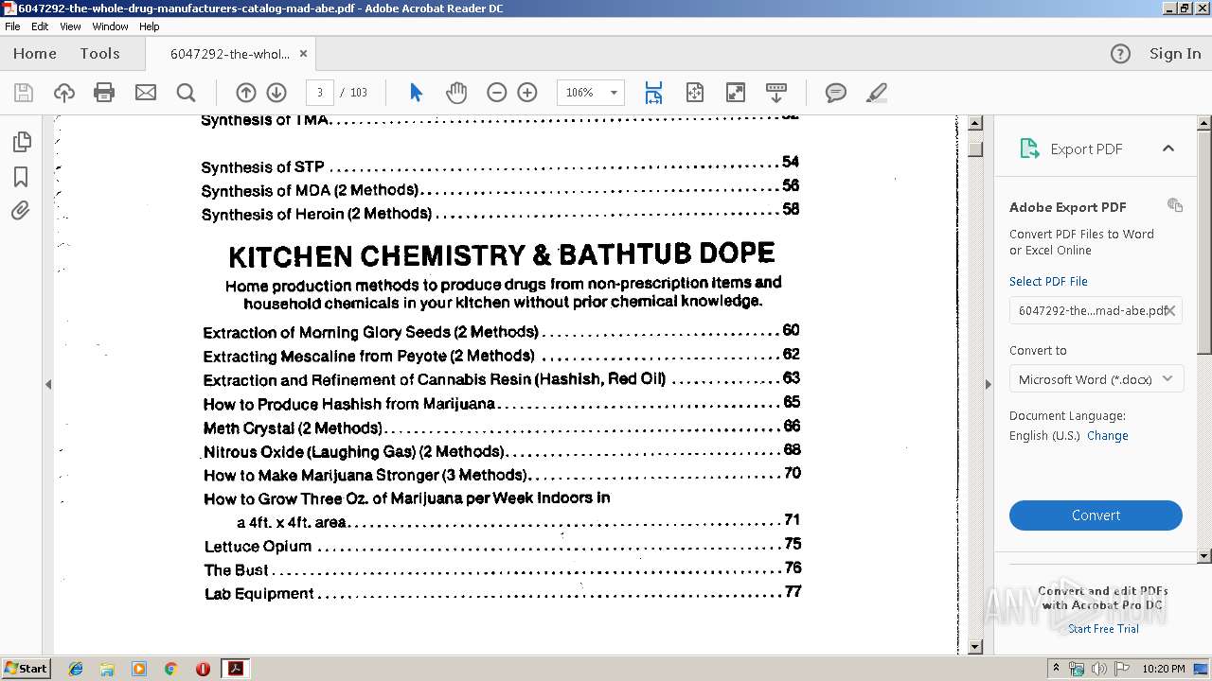Collapse left navigation pane arrow
Image resolution: width=1212 pixels, height=681 pixels.
pyautogui.click(x=47, y=384)
